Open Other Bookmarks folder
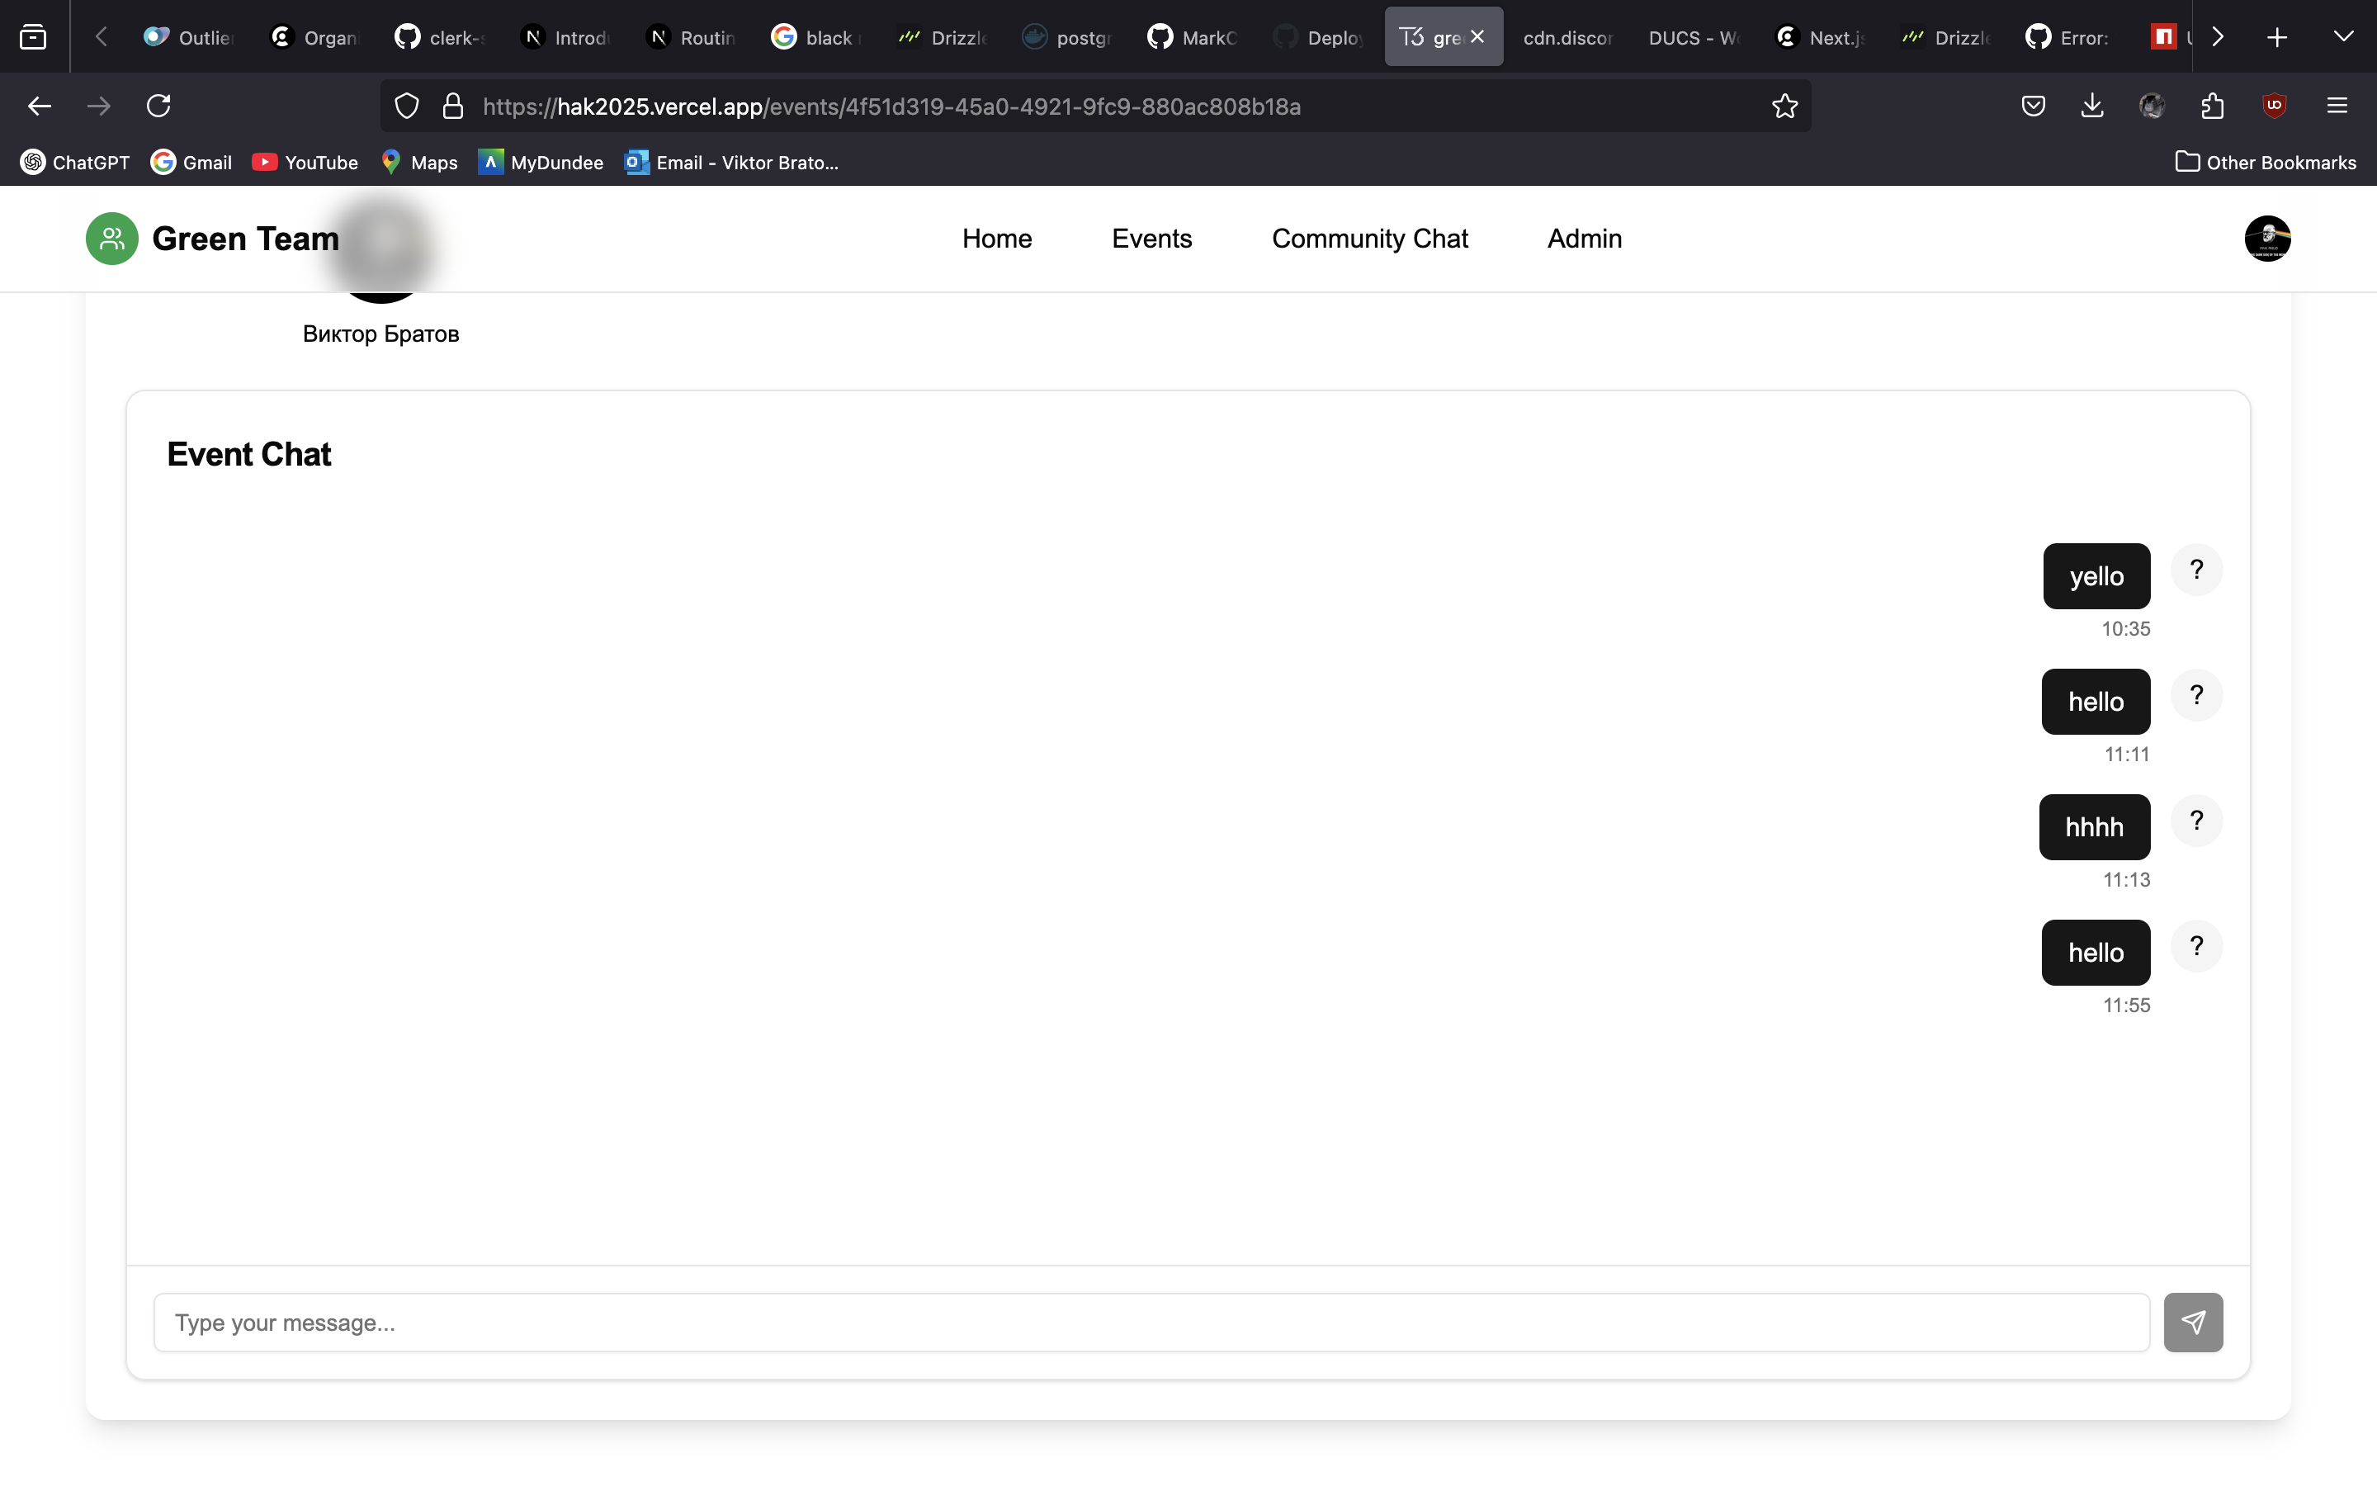 tap(2265, 162)
